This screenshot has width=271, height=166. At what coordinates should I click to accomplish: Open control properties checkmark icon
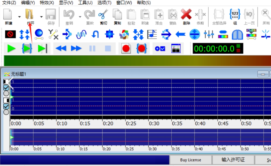(160, 49)
